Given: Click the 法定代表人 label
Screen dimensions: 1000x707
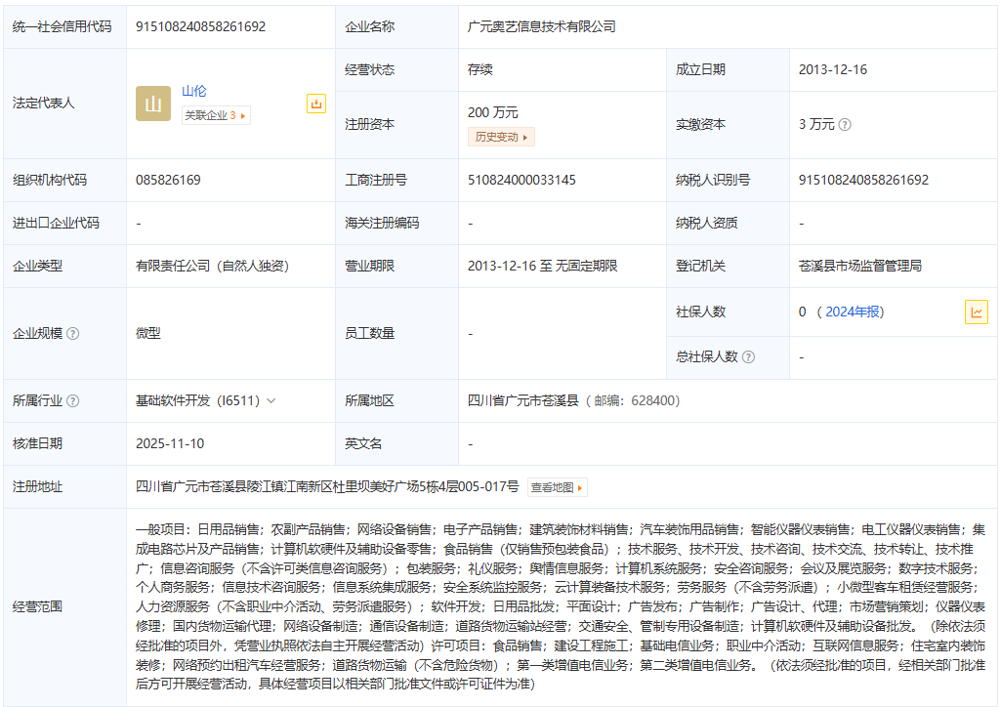Looking at the screenshot, I should coord(43,104).
